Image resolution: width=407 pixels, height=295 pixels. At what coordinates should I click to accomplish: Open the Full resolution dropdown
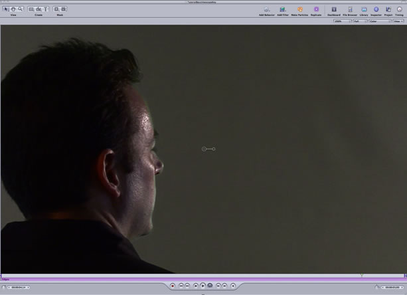coord(361,21)
